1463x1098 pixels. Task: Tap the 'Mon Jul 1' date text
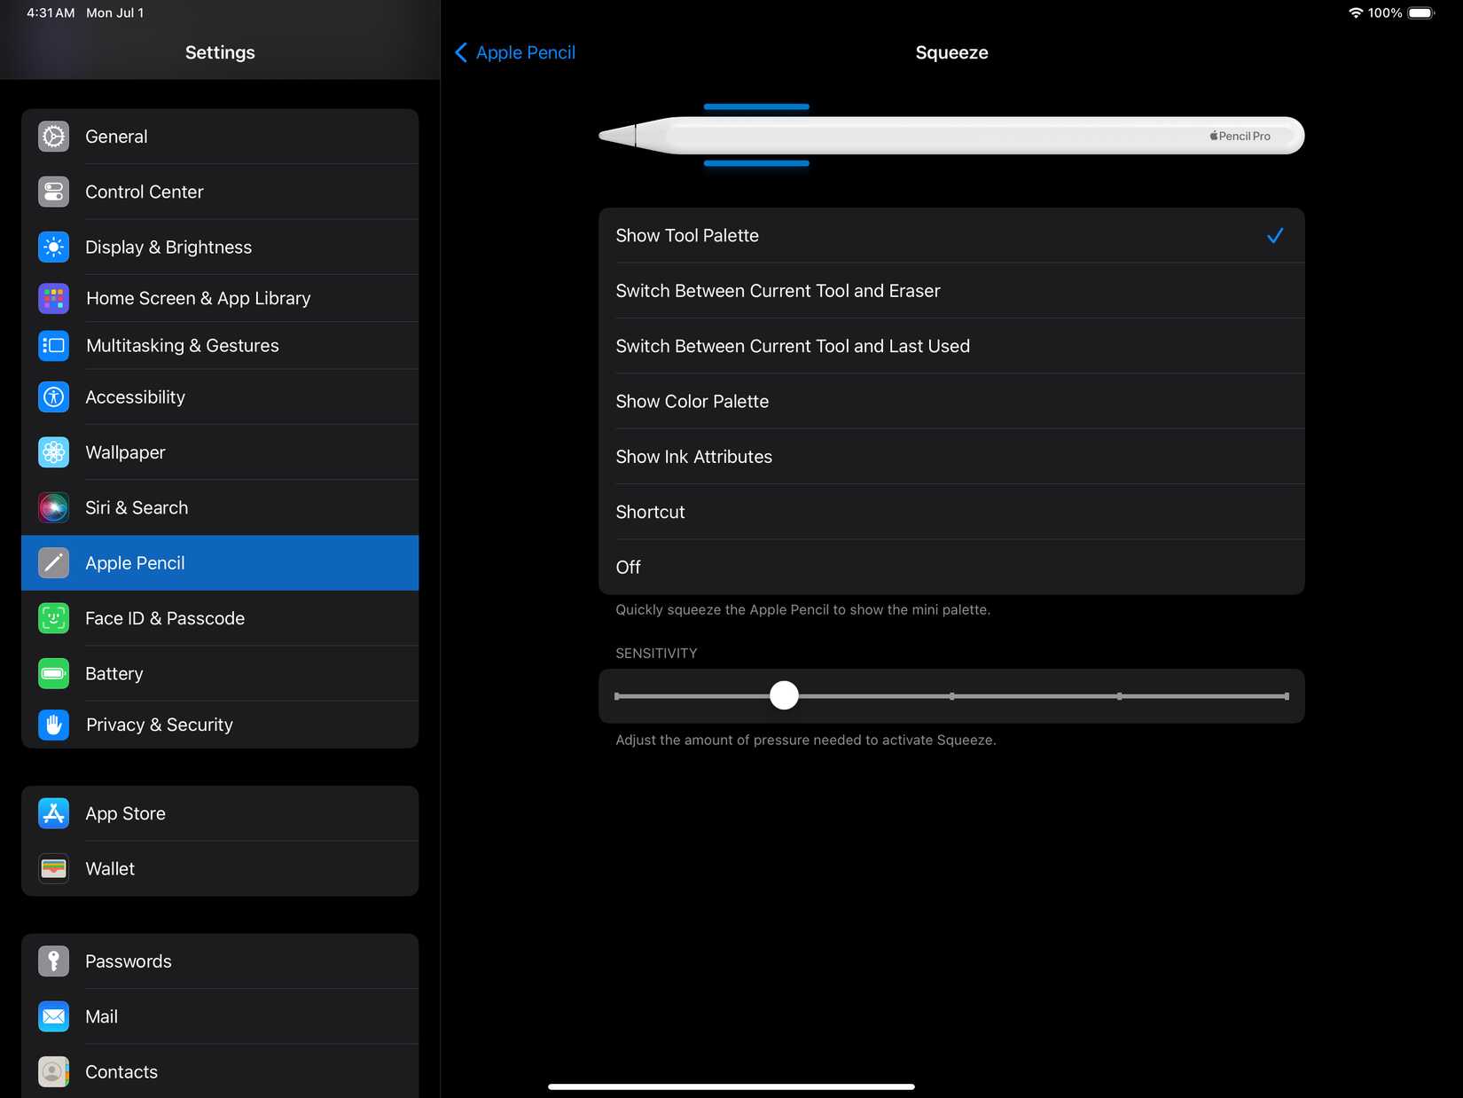(115, 12)
